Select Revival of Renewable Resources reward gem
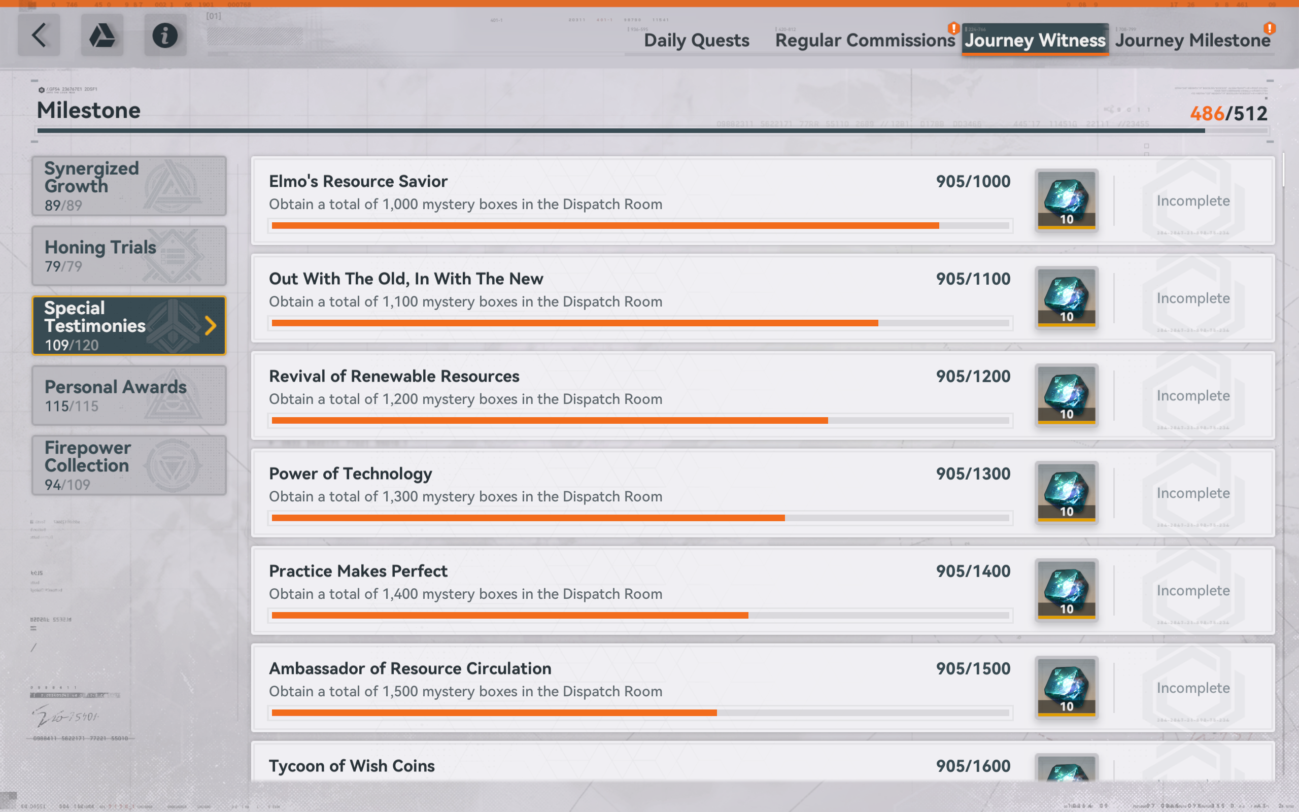 click(1066, 395)
